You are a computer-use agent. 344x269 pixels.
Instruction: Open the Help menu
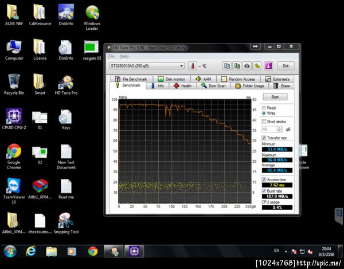[x=124, y=56]
